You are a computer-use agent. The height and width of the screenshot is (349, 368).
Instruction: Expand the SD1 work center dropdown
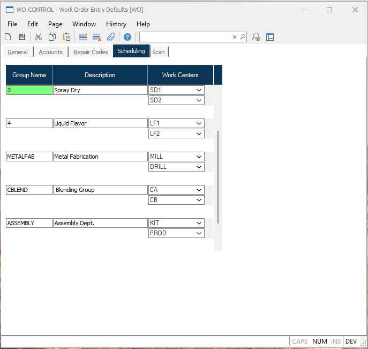(199, 90)
